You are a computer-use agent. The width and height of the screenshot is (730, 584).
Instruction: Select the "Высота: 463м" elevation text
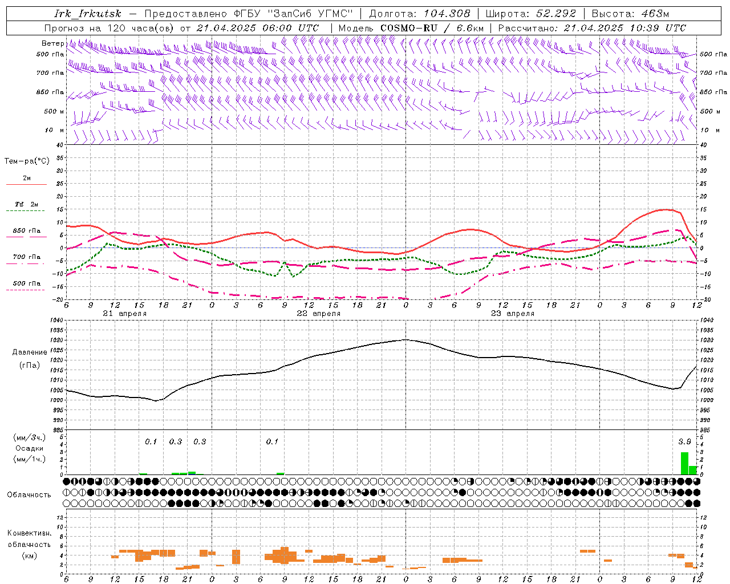pyautogui.click(x=630, y=14)
